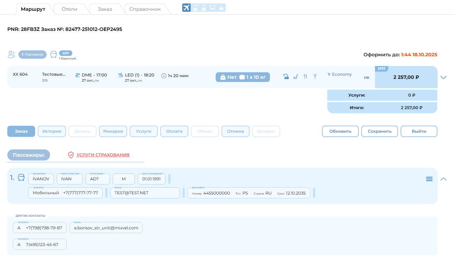Switch to the Отели tab
This screenshot has height=263, width=455.
pyautogui.click(x=69, y=9)
